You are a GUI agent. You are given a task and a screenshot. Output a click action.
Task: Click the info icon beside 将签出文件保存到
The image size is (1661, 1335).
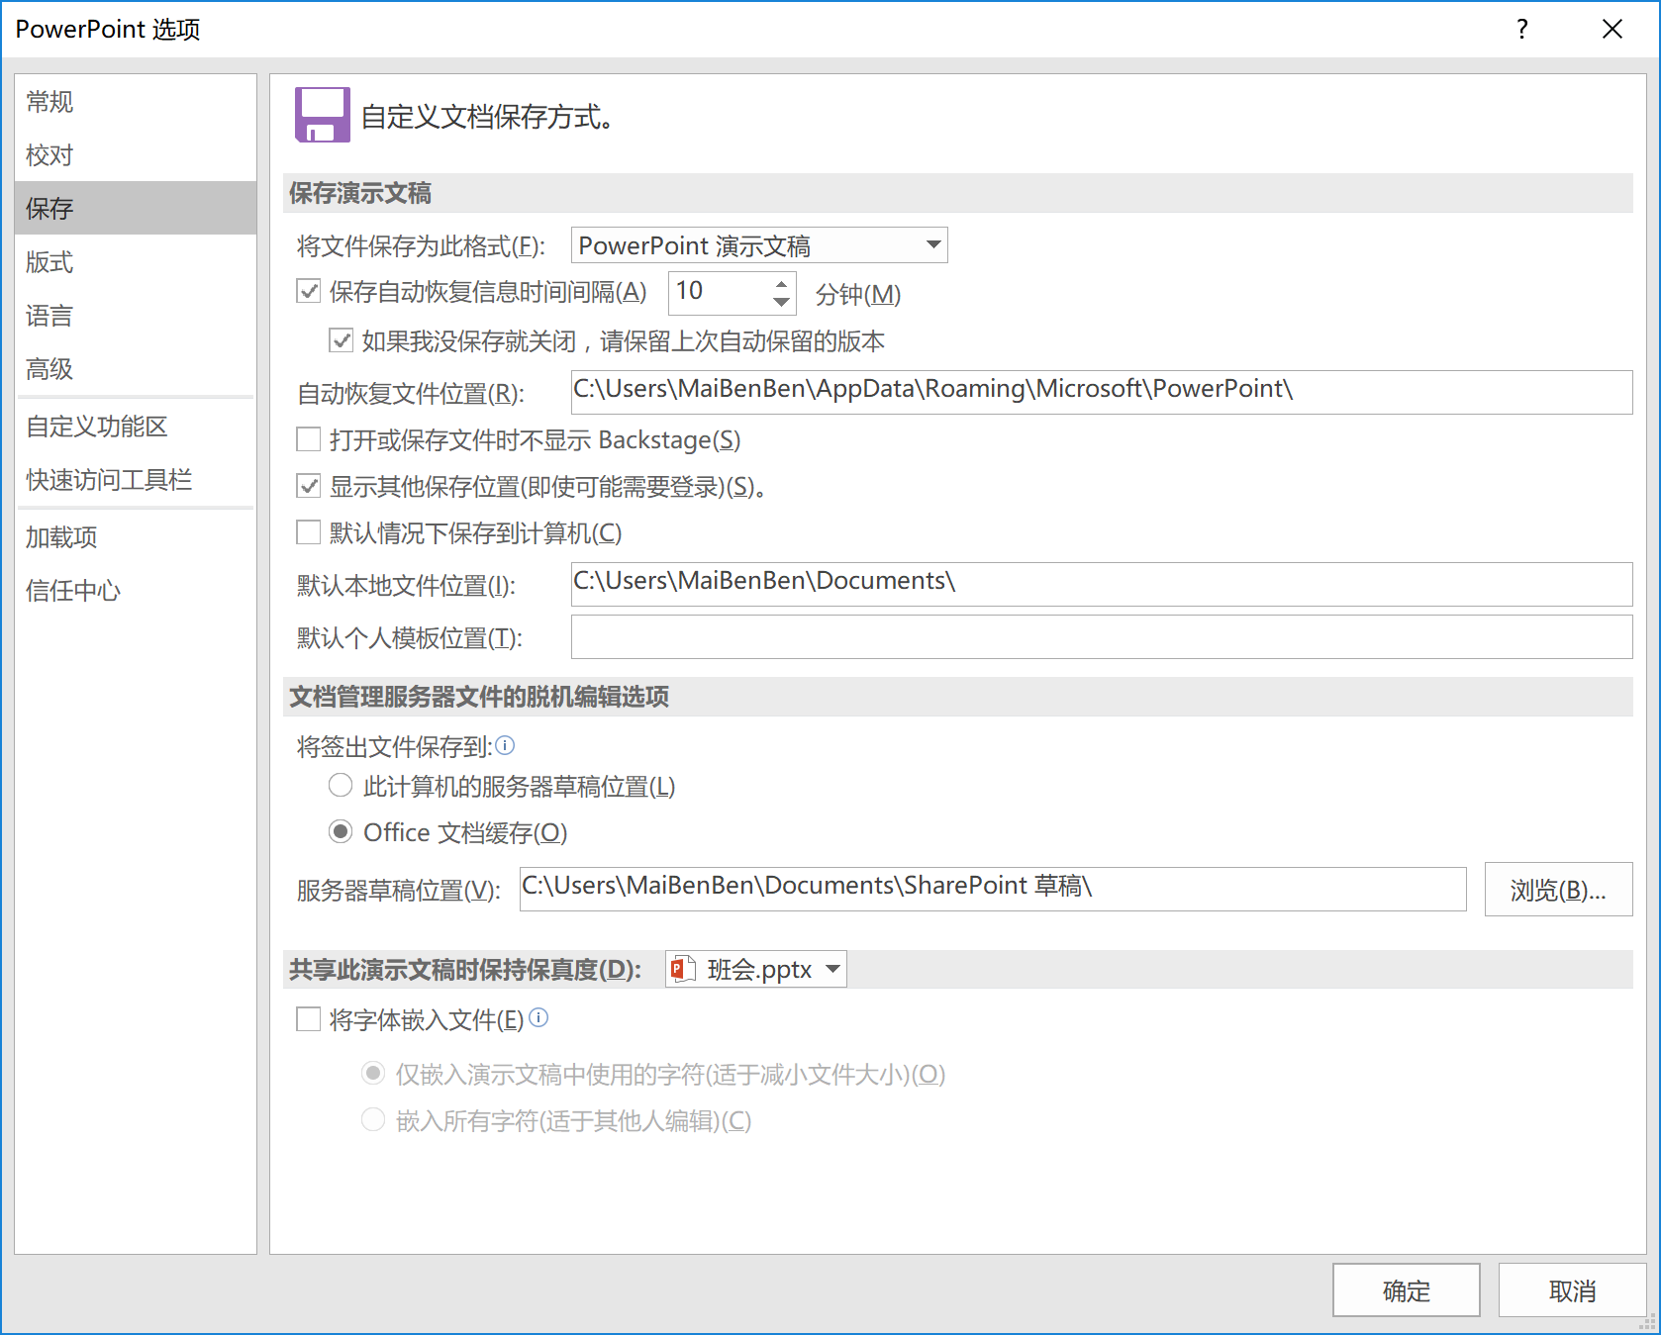click(x=505, y=745)
